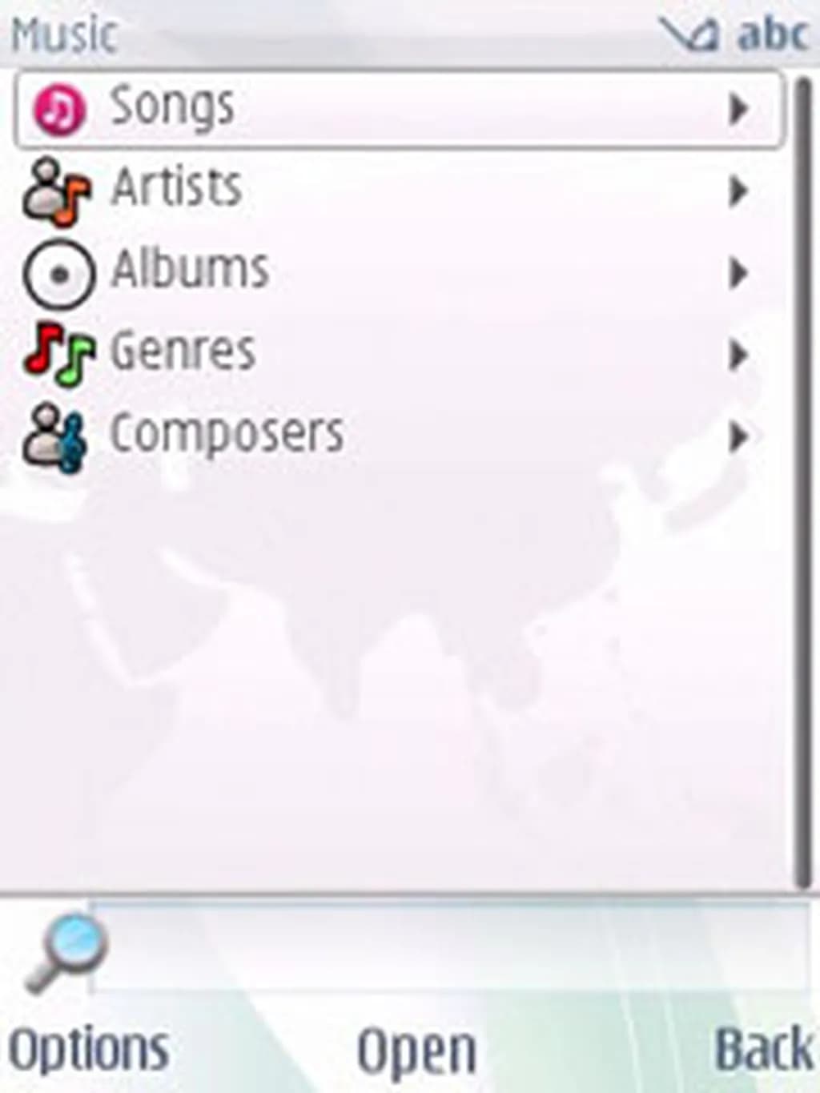The height and width of the screenshot is (1093, 820).
Task: Expand the Albums arrow
Action: point(738,274)
